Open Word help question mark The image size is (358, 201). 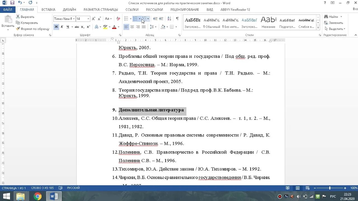[325, 3]
